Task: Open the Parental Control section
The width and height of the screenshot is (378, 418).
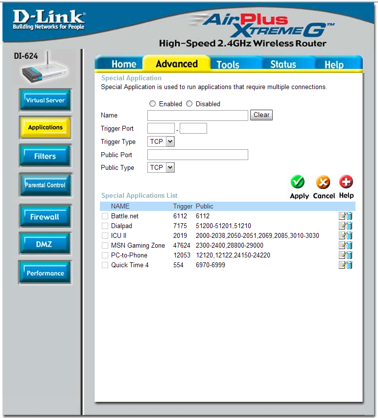Action: pos(45,185)
